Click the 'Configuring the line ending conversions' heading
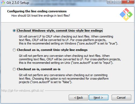135x104 pixels. pos(37,11)
